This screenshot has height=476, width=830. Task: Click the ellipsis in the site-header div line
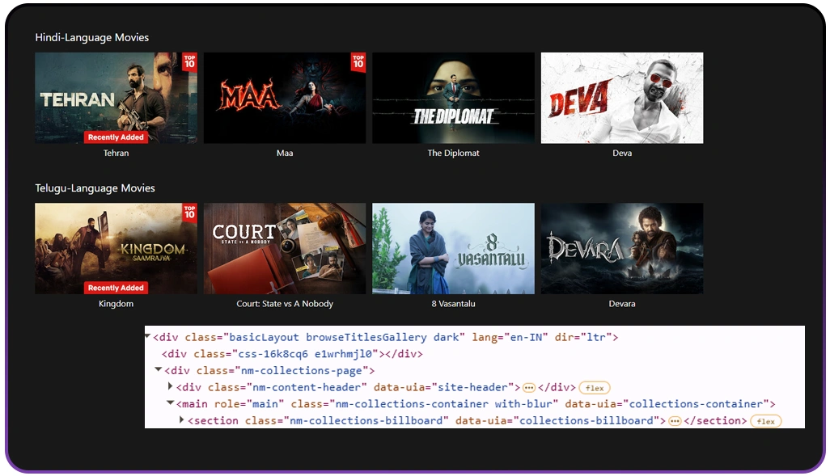tap(529, 388)
